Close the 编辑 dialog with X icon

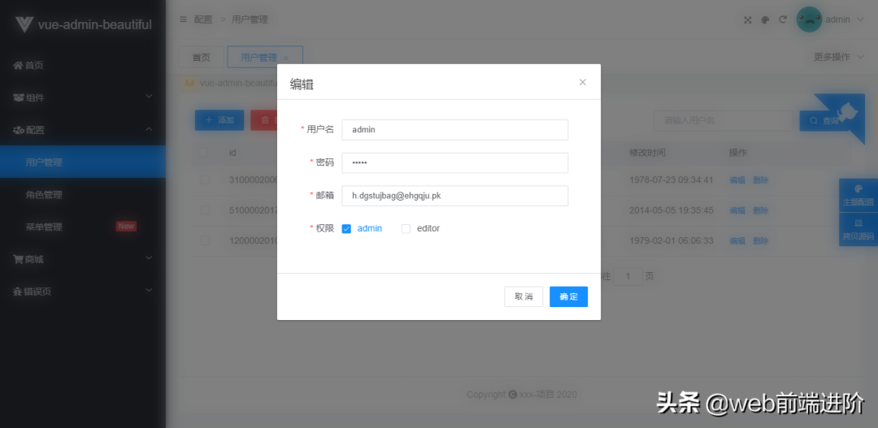[582, 82]
